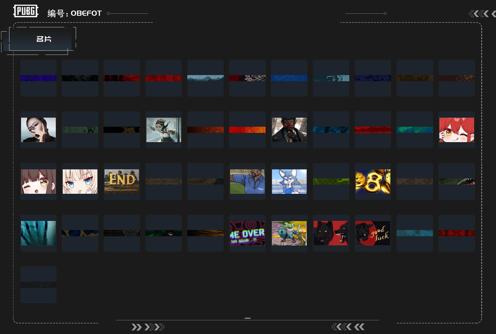This screenshot has width=496, height=334.
Task: Click the bottom-left right-pointing chevron arrows
Action: (148, 327)
